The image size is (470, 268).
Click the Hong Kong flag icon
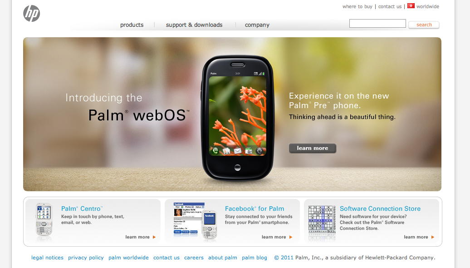point(411,6)
